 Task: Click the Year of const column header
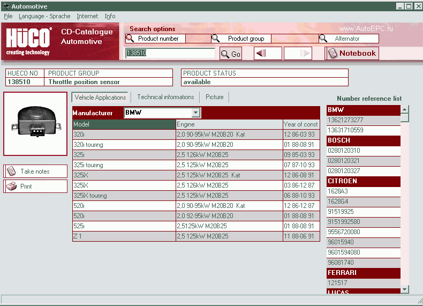301,124
